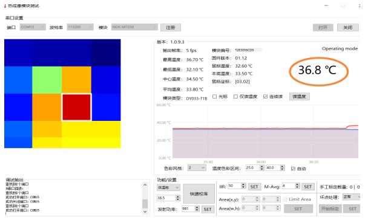
Task: Click the first Area(x,y) input field
Action: (x=248, y=199)
